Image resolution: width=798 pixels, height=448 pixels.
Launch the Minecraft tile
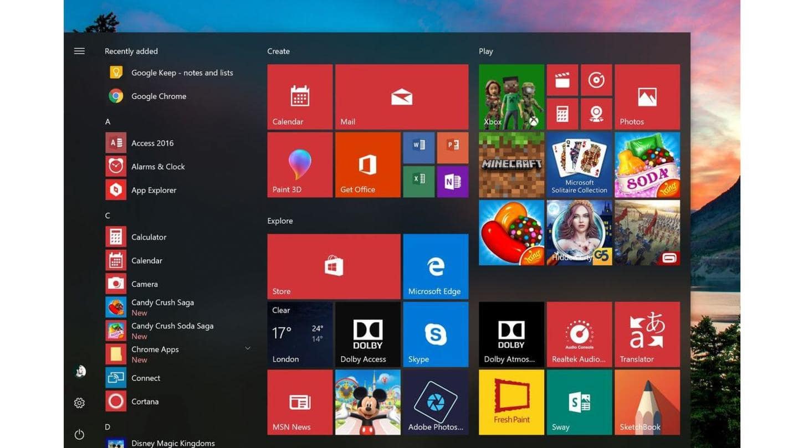(x=511, y=164)
